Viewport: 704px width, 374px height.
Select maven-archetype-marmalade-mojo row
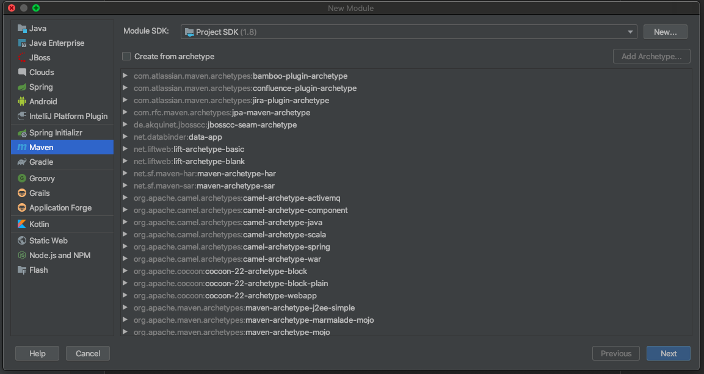tap(406, 320)
